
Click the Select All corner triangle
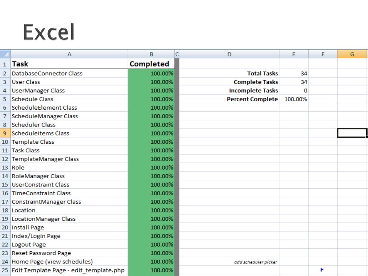(x=5, y=54)
